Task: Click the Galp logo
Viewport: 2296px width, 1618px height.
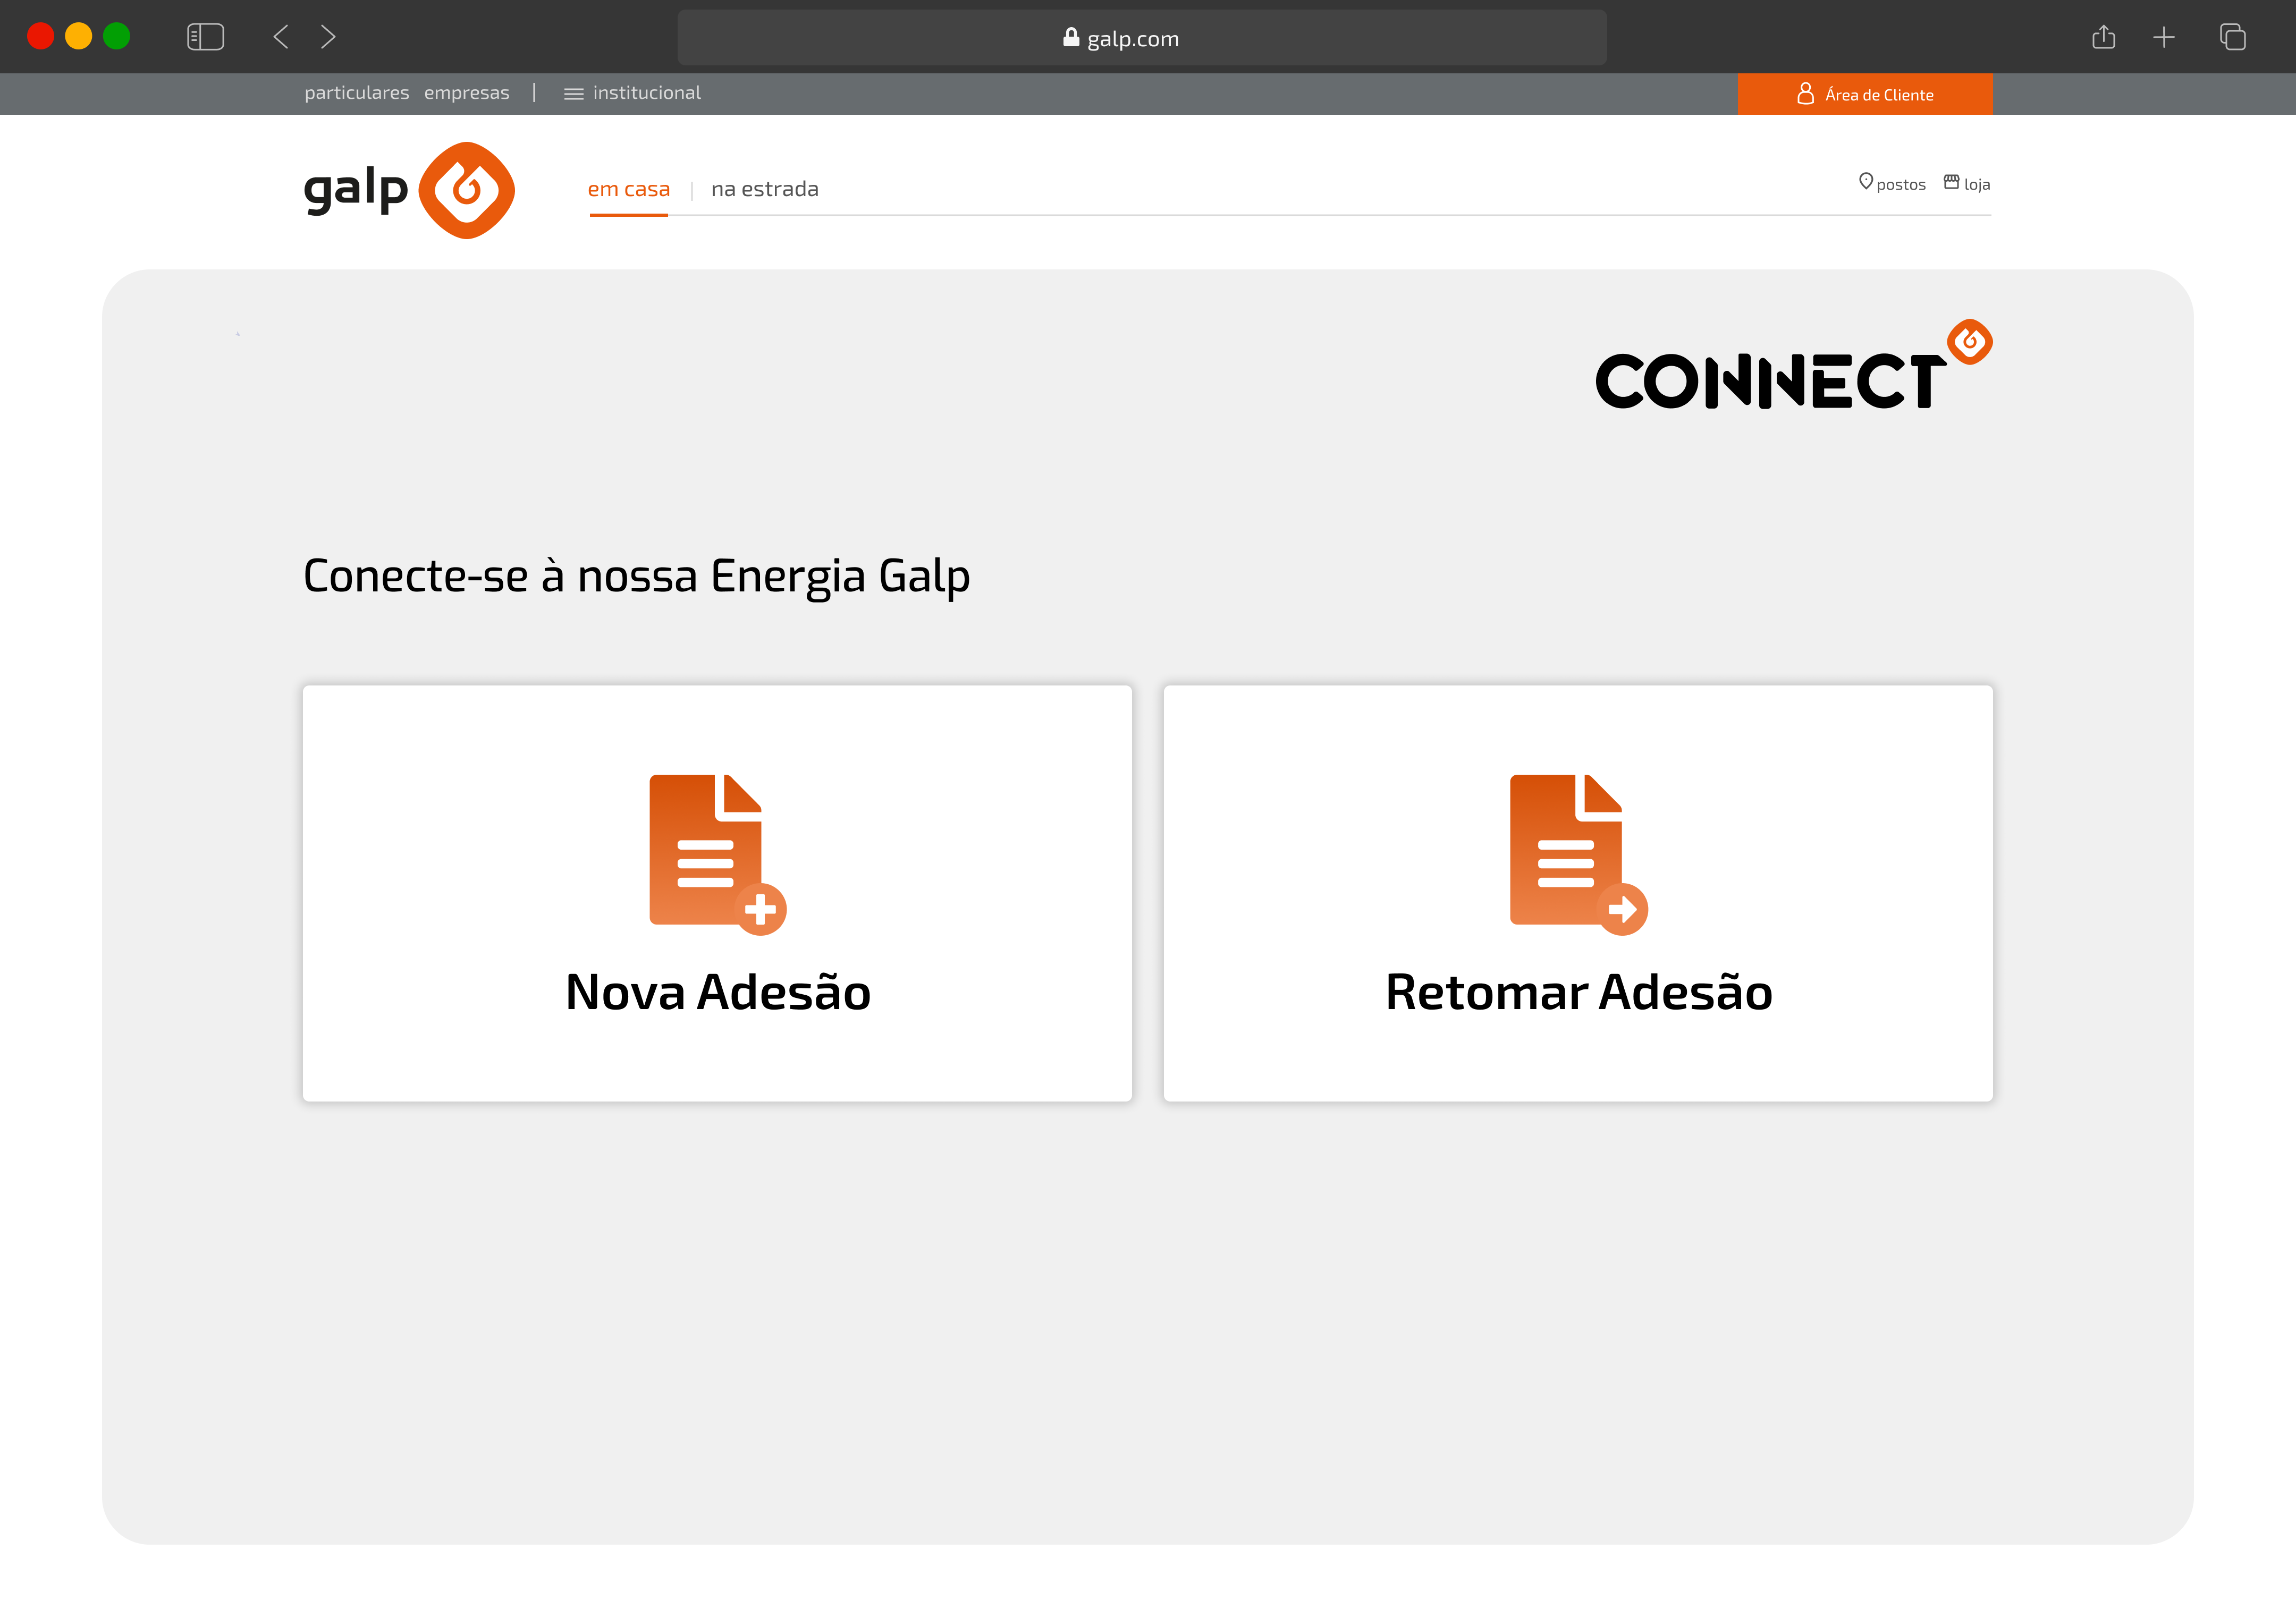Action: [409, 190]
